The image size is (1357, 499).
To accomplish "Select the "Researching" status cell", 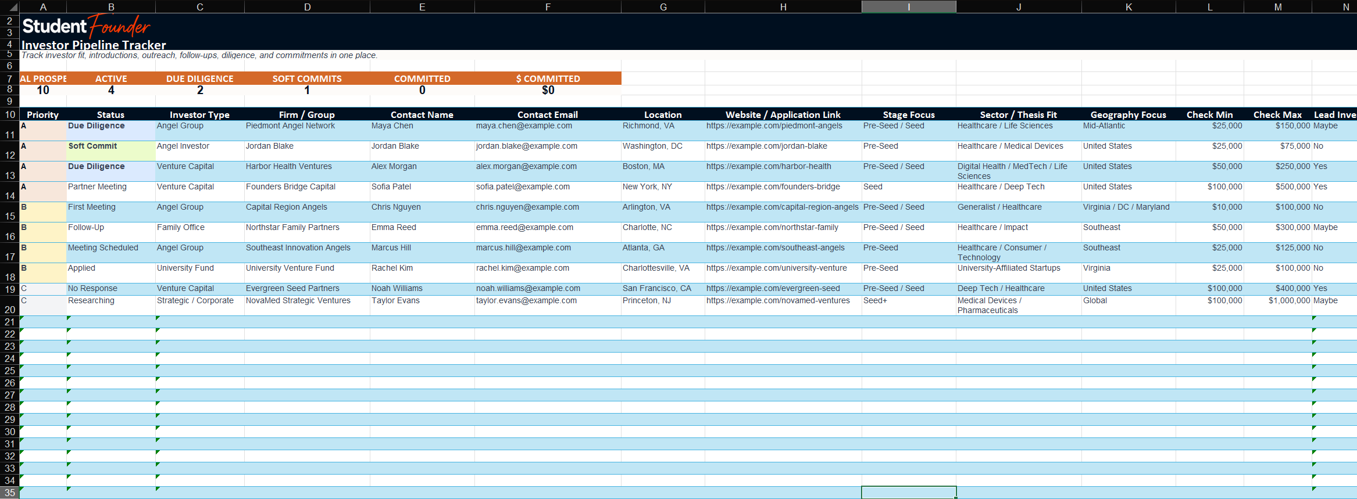I will pyautogui.click(x=111, y=306).
